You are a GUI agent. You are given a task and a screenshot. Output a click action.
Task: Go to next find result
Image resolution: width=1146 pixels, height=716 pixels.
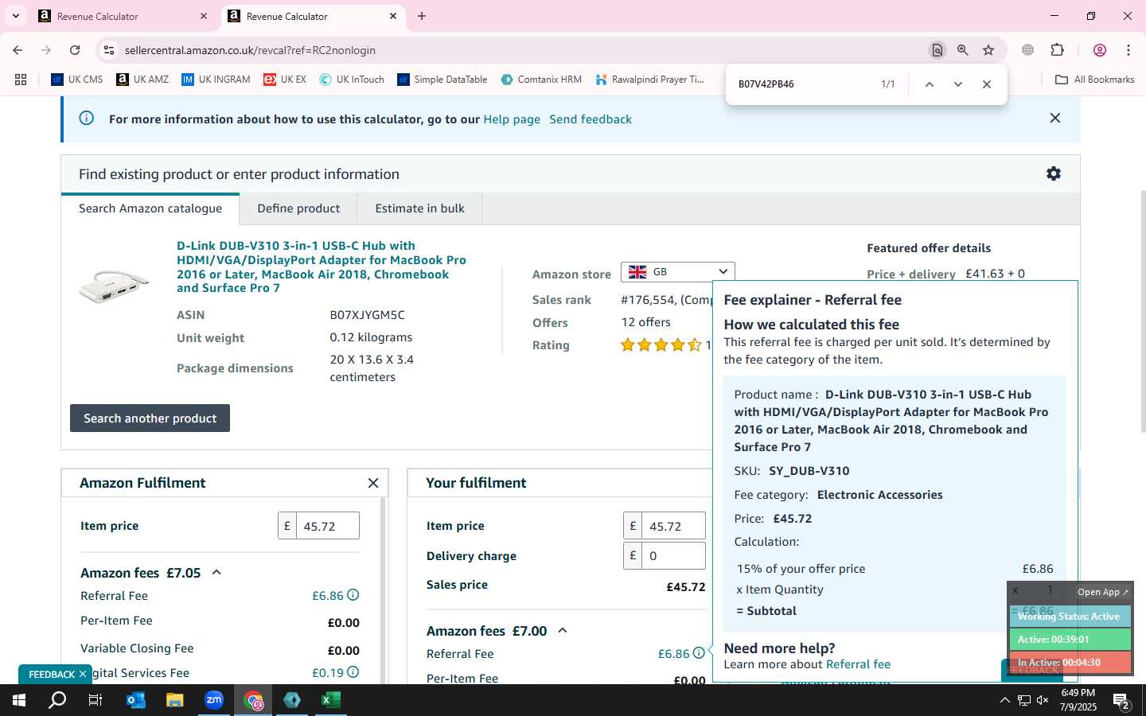point(958,84)
